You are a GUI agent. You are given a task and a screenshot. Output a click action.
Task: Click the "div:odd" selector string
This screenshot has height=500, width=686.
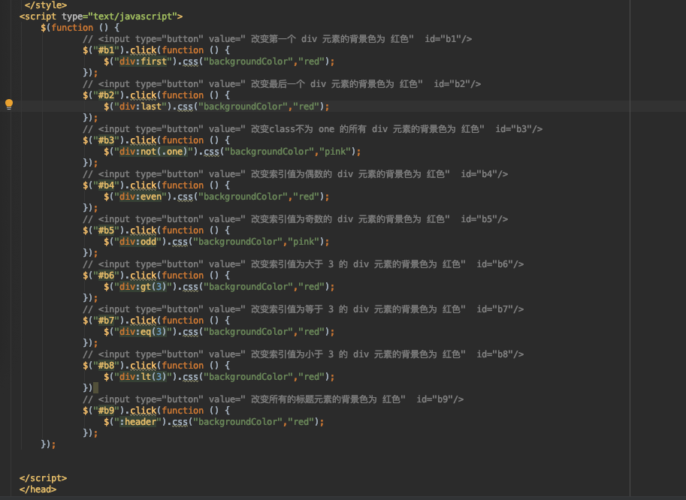138,242
